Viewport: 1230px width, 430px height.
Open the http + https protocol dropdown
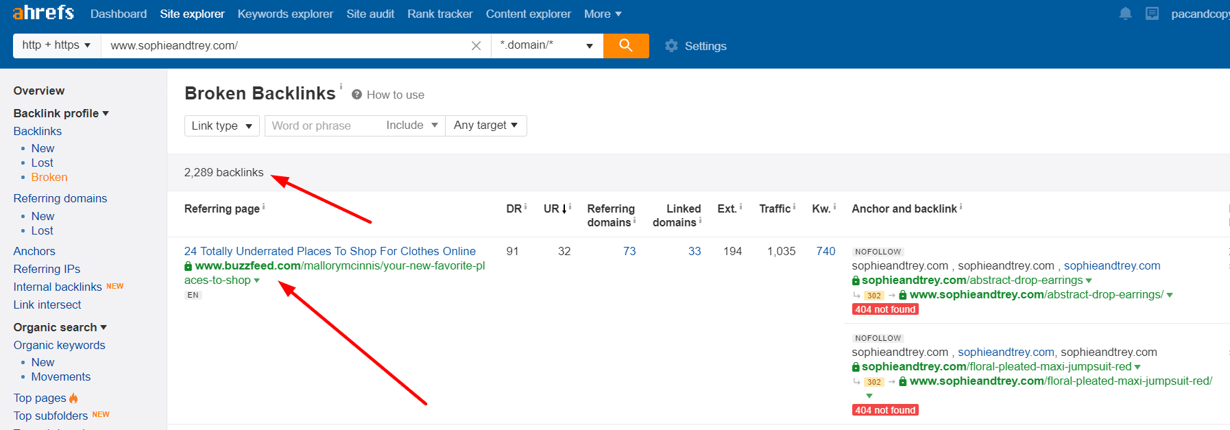(x=57, y=45)
